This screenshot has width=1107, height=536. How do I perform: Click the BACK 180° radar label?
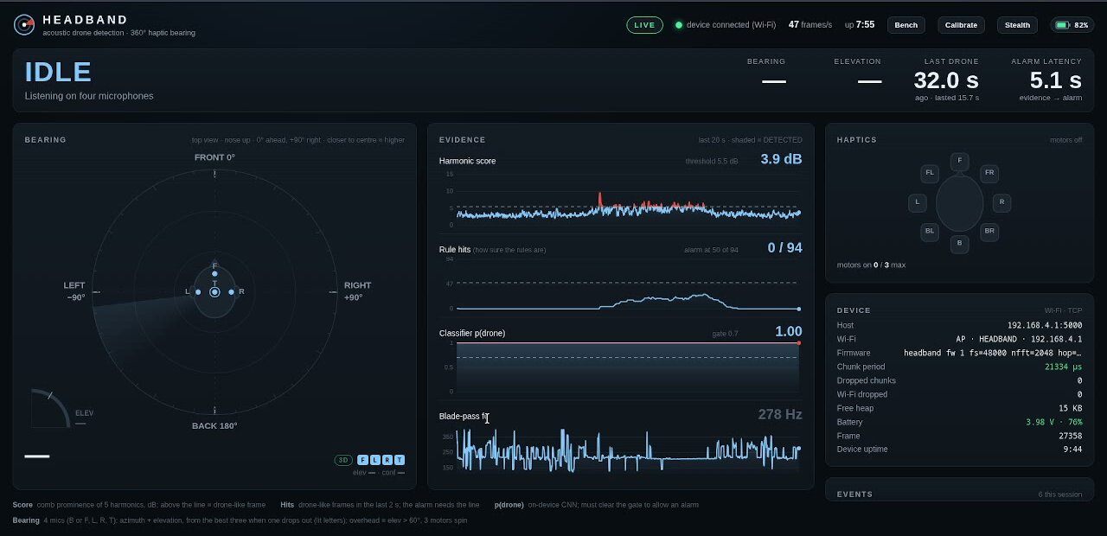214,425
